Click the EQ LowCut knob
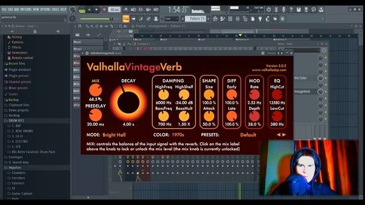This screenshot has height=205, width=365. click(277, 116)
